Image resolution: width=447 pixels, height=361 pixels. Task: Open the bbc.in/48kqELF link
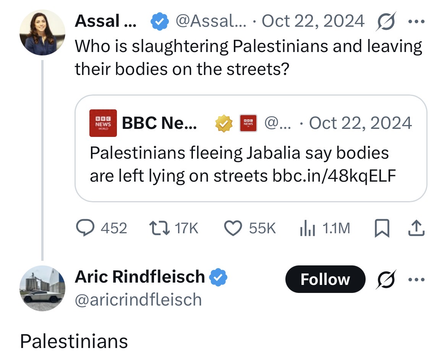334,176
